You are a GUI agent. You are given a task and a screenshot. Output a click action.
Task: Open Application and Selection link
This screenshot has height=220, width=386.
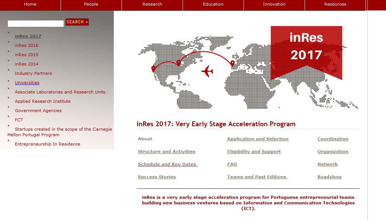(258, 139)
